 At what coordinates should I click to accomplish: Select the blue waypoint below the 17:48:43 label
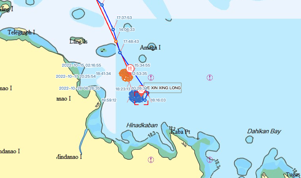(x=120, y=52)
